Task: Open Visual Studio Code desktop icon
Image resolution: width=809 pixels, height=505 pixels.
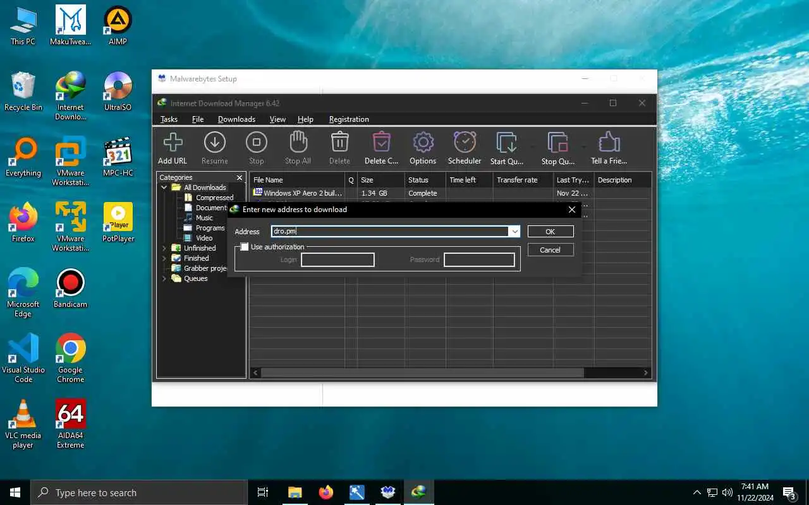Action: pyautogui.click(x=23, y=358)
